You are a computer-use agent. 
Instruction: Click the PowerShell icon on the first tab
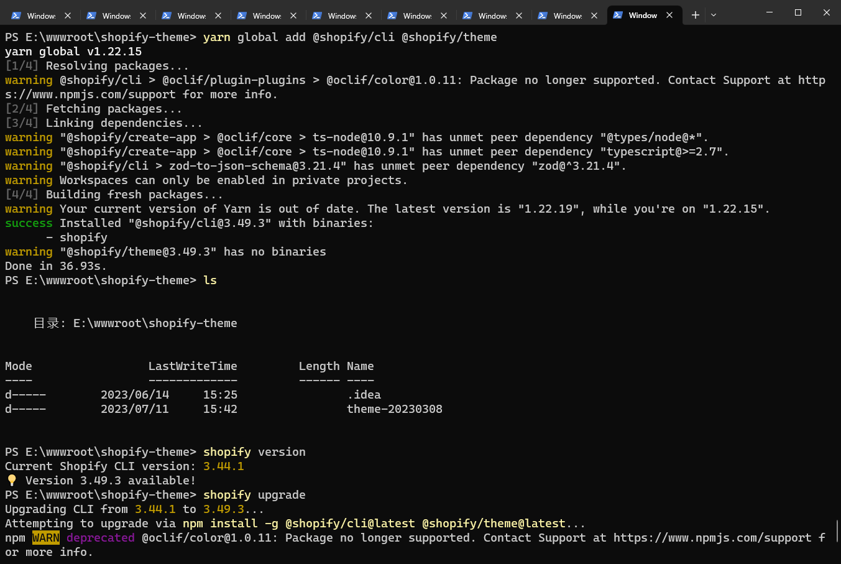(x=16, y=16)
